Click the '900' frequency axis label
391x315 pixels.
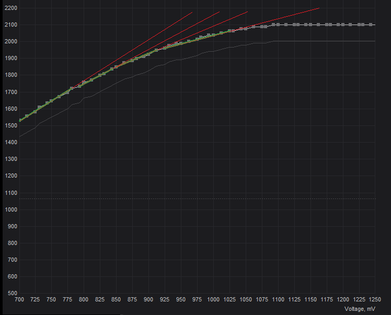(13, 226)
